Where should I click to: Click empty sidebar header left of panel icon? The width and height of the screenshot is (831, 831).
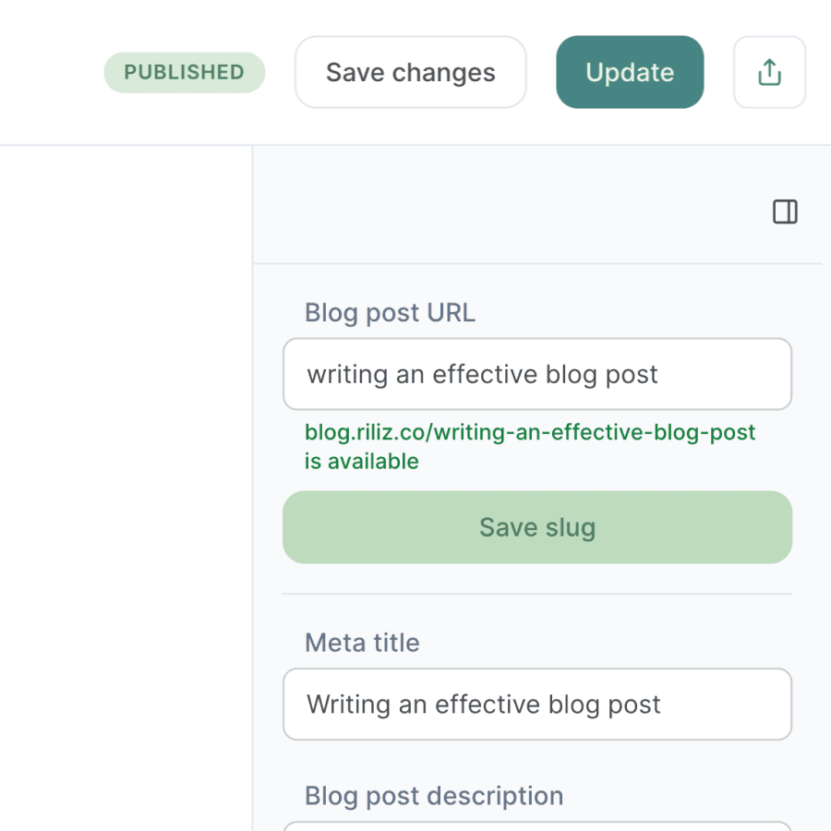coord(508,212)
